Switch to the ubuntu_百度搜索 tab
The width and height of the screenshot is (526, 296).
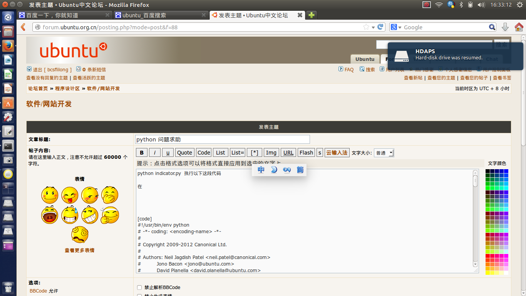[161, 15]
